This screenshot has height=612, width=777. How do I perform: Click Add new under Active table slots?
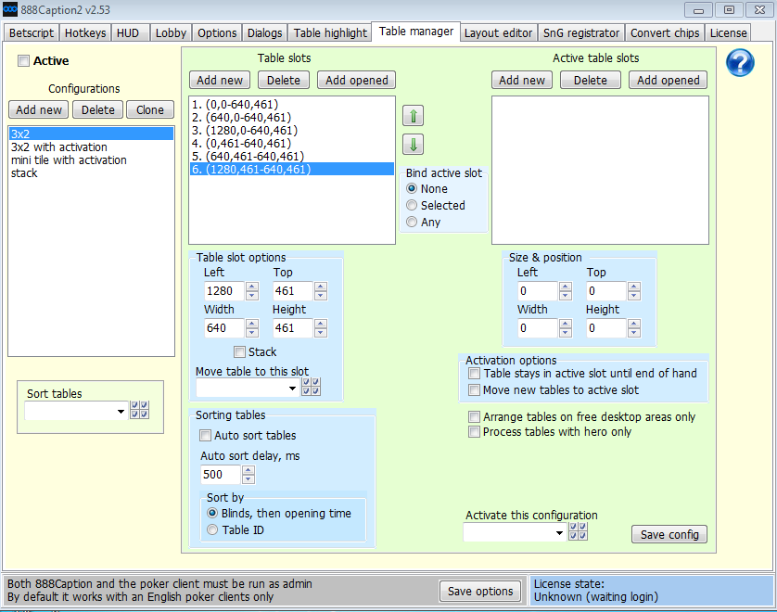522,80
